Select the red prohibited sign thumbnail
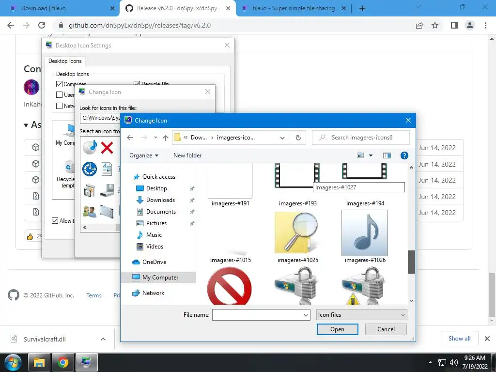Image resolution: width=496 pixels, height=372 pixels. pos(230,286)
